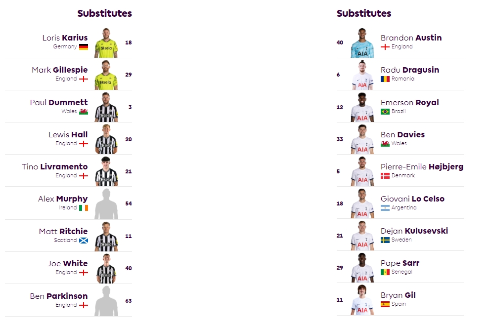Open Mark Gillespie's profile link
489x324 pixels.
59,70
